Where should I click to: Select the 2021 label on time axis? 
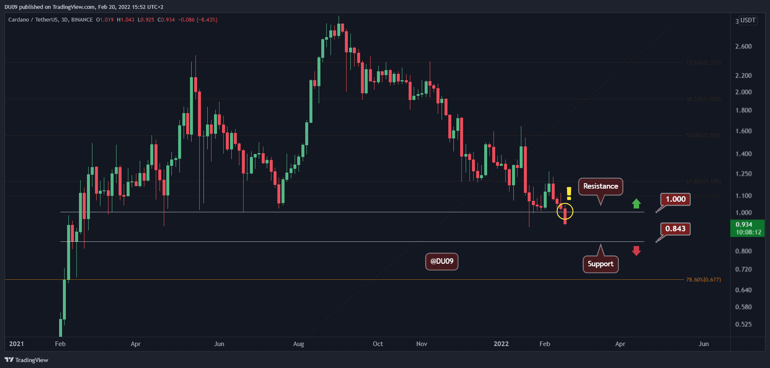tap(16, 344)
